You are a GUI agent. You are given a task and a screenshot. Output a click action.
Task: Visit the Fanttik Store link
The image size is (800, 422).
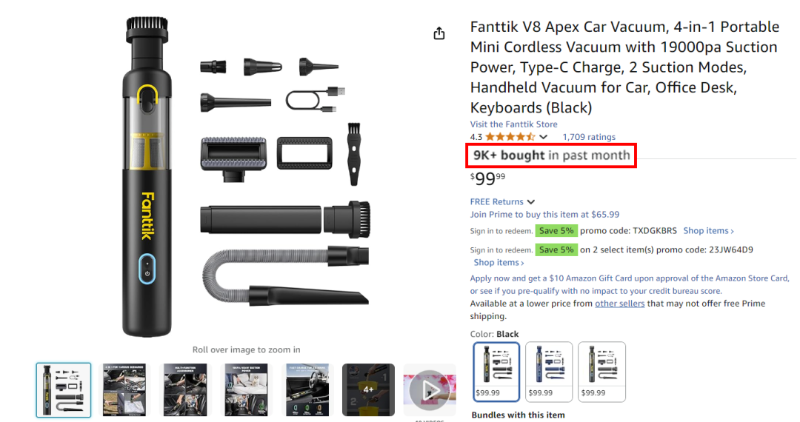click(513, 124)
